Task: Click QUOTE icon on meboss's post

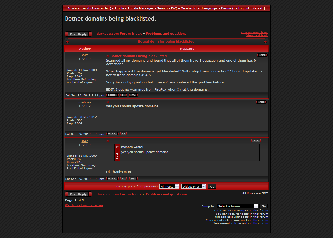Action: coord(261,102)
